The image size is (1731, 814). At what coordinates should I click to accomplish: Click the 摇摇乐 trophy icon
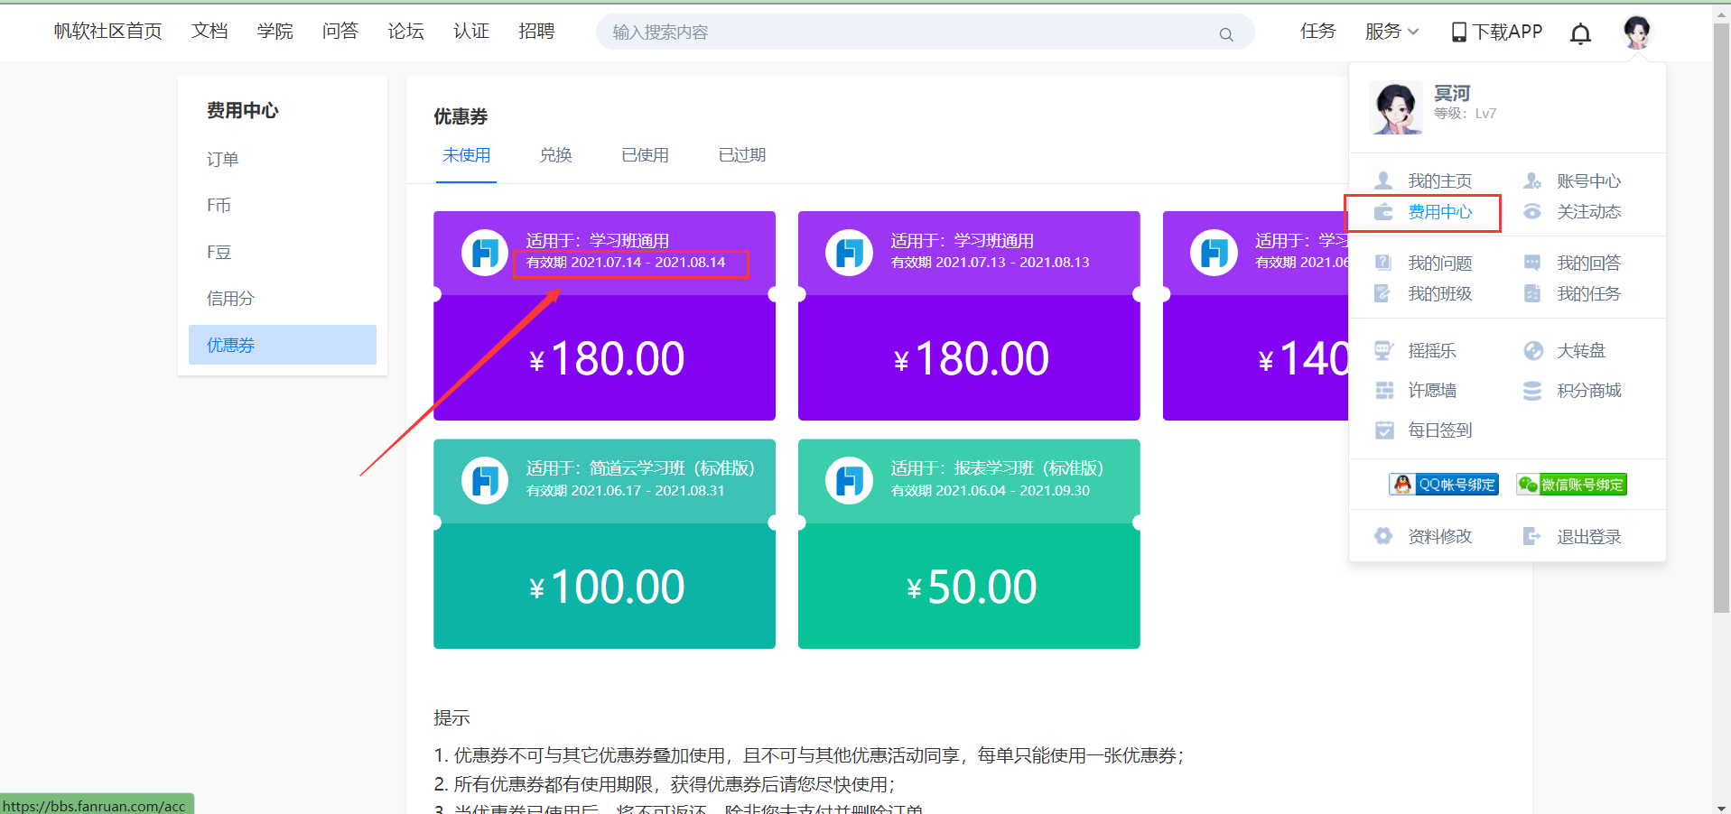1384,350
